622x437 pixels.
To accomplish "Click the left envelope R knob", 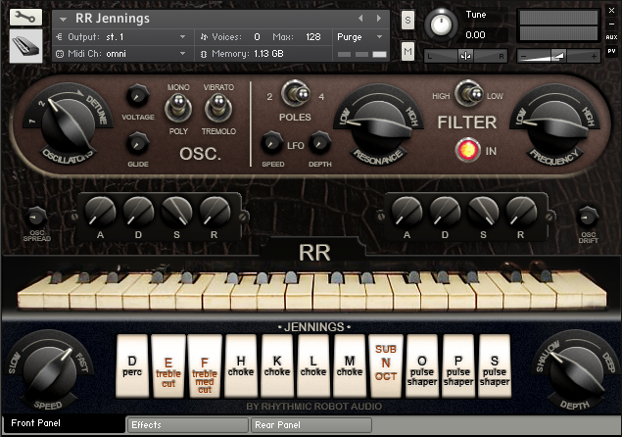I will click(x=215, y=212).
